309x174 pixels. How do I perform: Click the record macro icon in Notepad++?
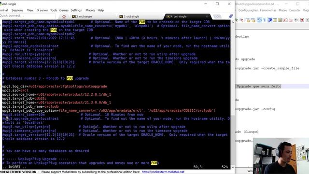pyautogui.click(x=302, y=20)
